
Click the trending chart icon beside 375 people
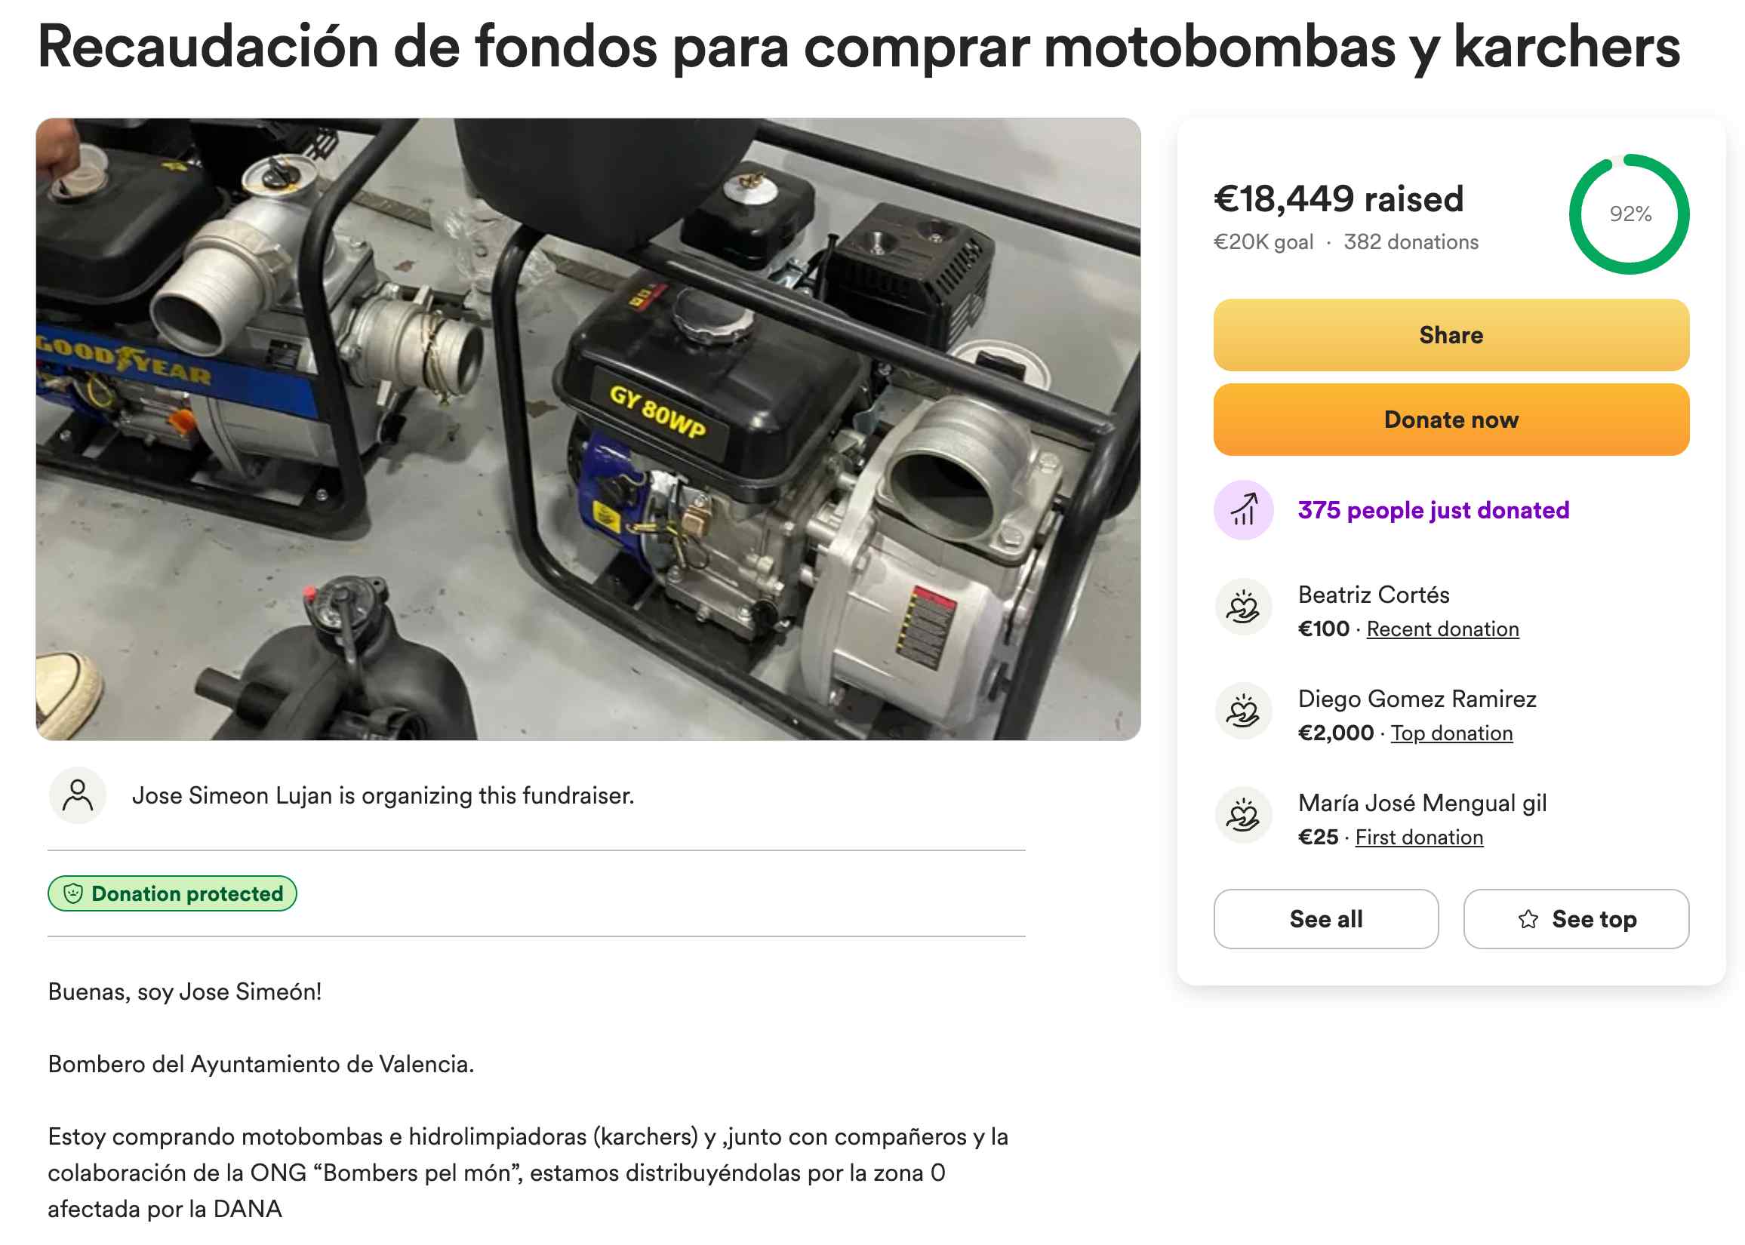click(1243, 510)
